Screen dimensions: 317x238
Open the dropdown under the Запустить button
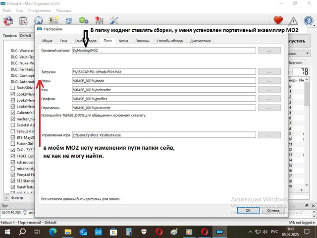(x=299, y=54)
